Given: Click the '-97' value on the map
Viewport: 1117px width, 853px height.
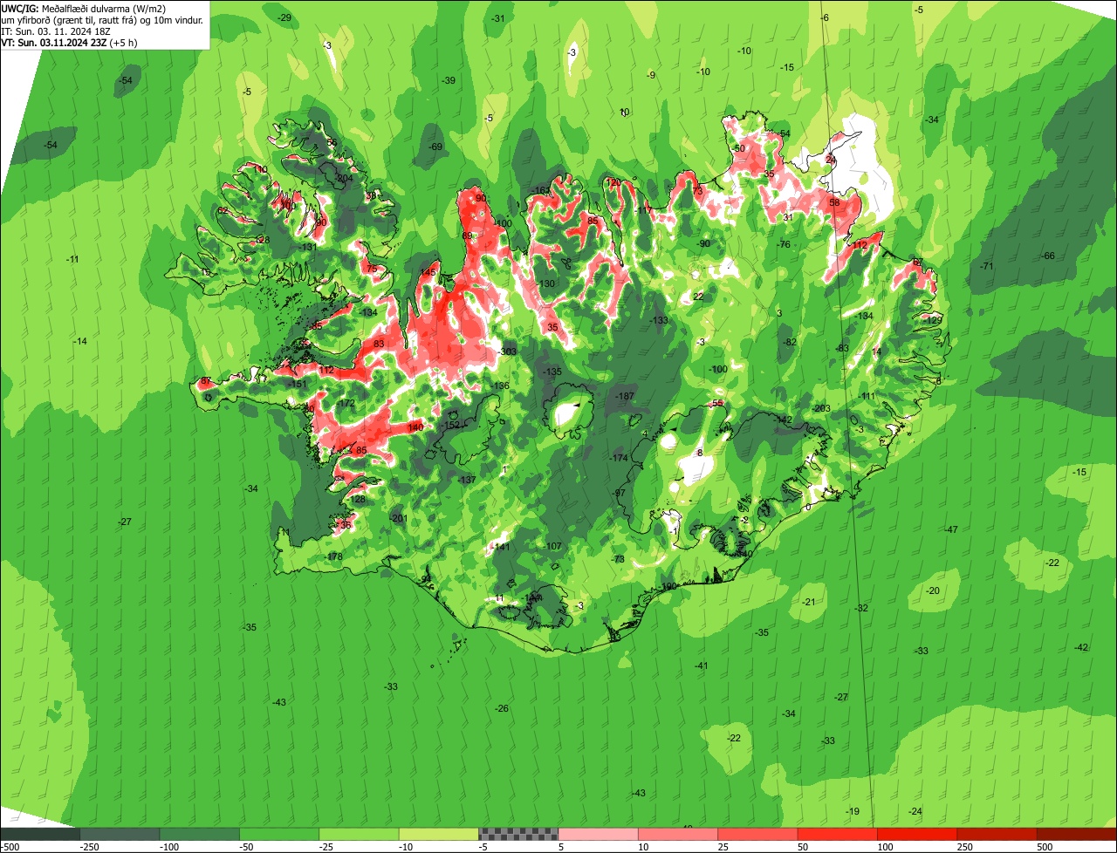Looking at the screenshot, I should coord(619,493).
